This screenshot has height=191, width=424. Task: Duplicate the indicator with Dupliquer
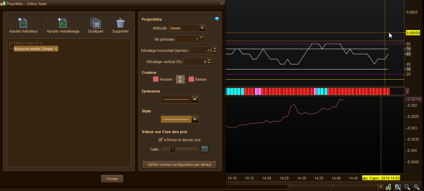pos(96,23)
